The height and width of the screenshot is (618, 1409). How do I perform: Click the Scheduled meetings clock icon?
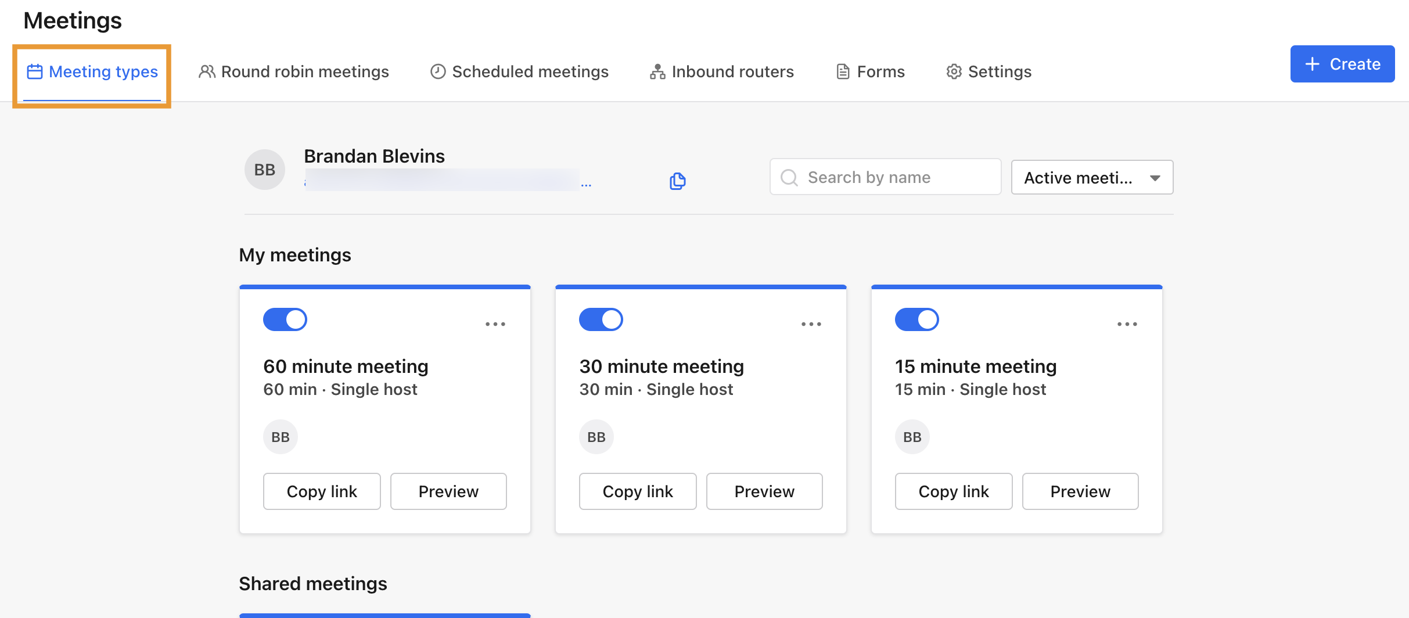[437, 71]
